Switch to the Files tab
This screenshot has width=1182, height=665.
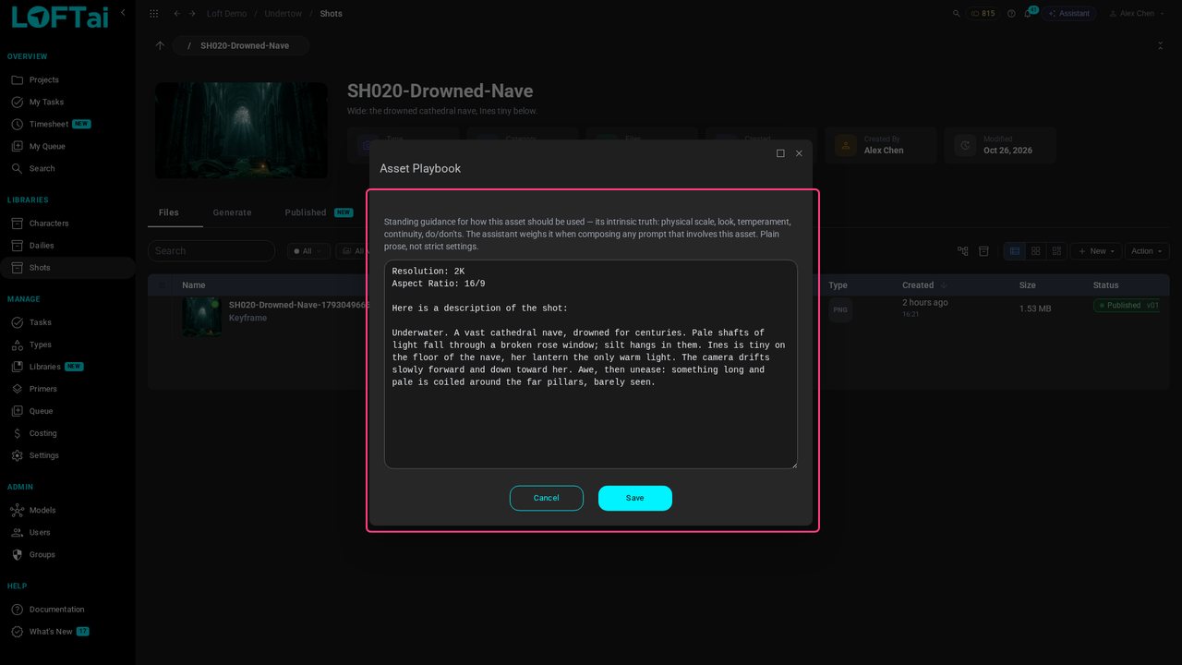[x=168, y=212]
